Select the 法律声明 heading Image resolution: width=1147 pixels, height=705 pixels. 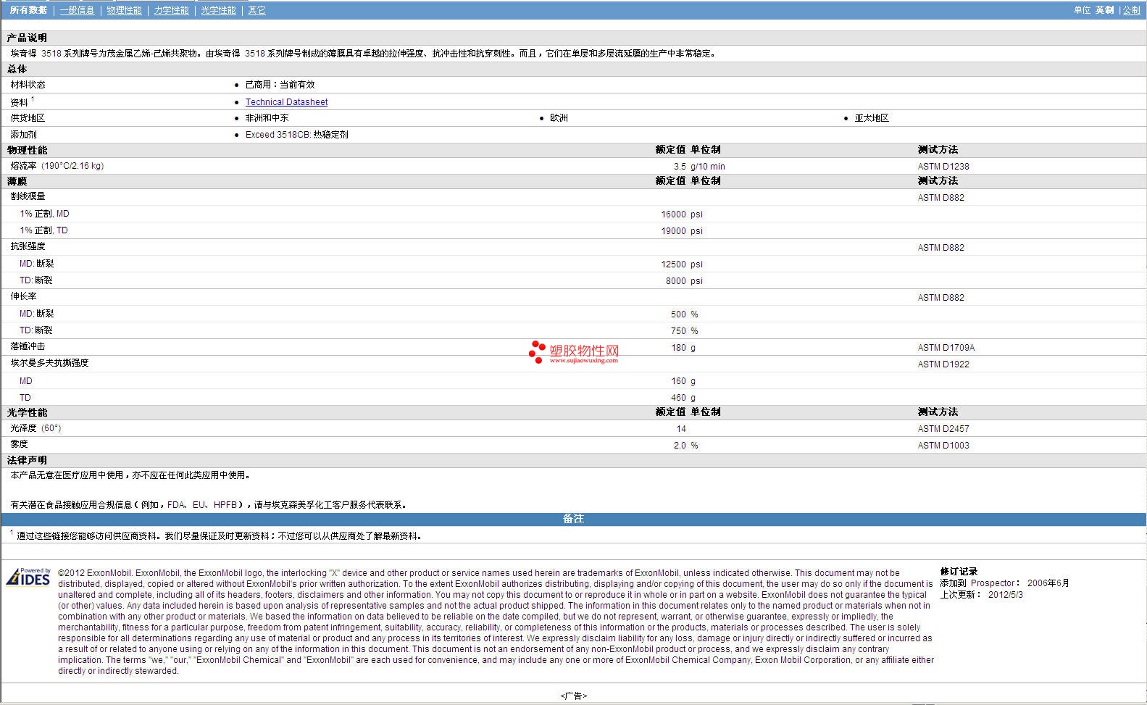click(27, 460)
